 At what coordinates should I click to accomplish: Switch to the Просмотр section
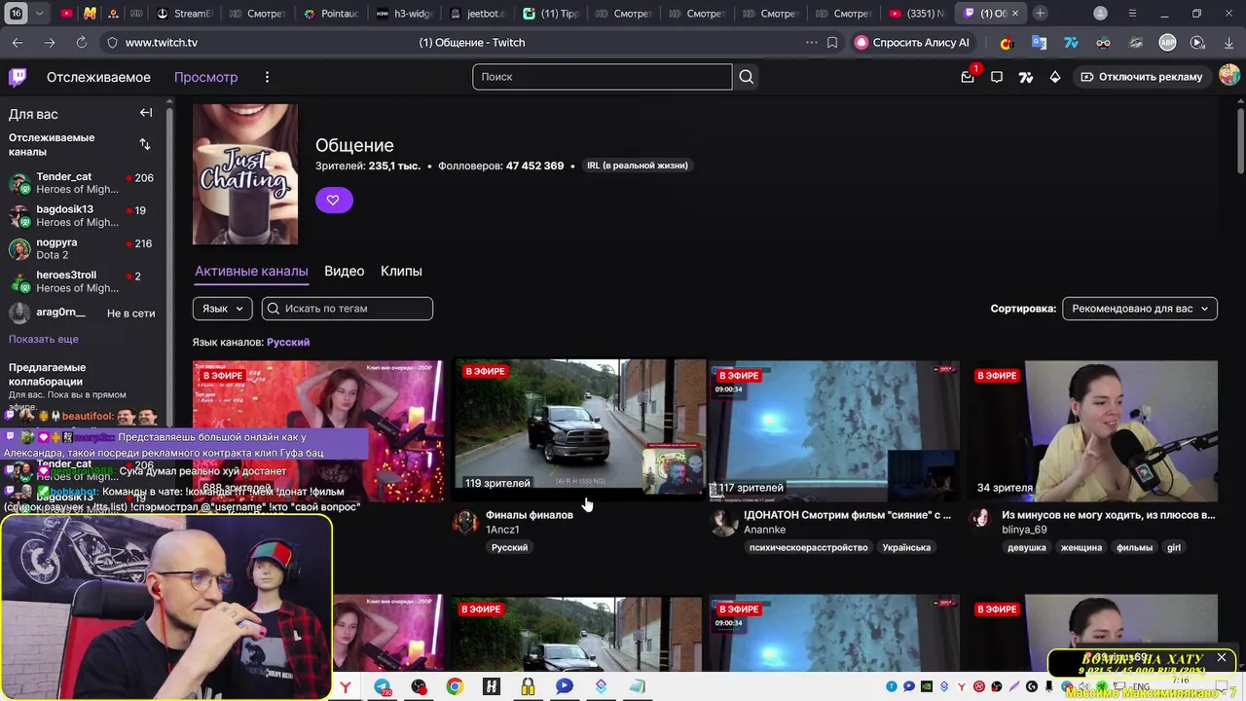(x=205, y=77)
